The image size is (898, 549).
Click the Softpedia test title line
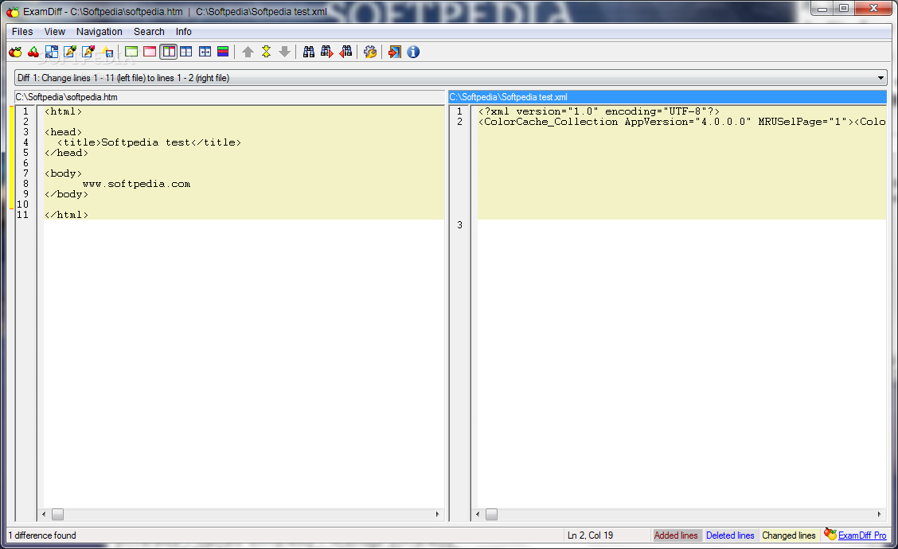click(x=149, y=142)
